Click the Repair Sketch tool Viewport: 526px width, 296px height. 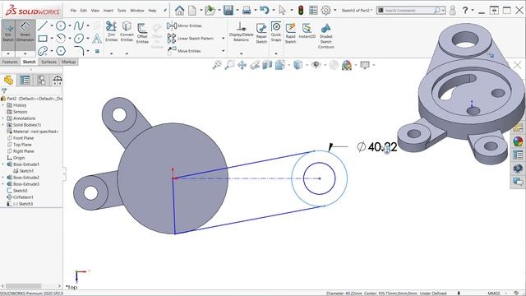261,33
